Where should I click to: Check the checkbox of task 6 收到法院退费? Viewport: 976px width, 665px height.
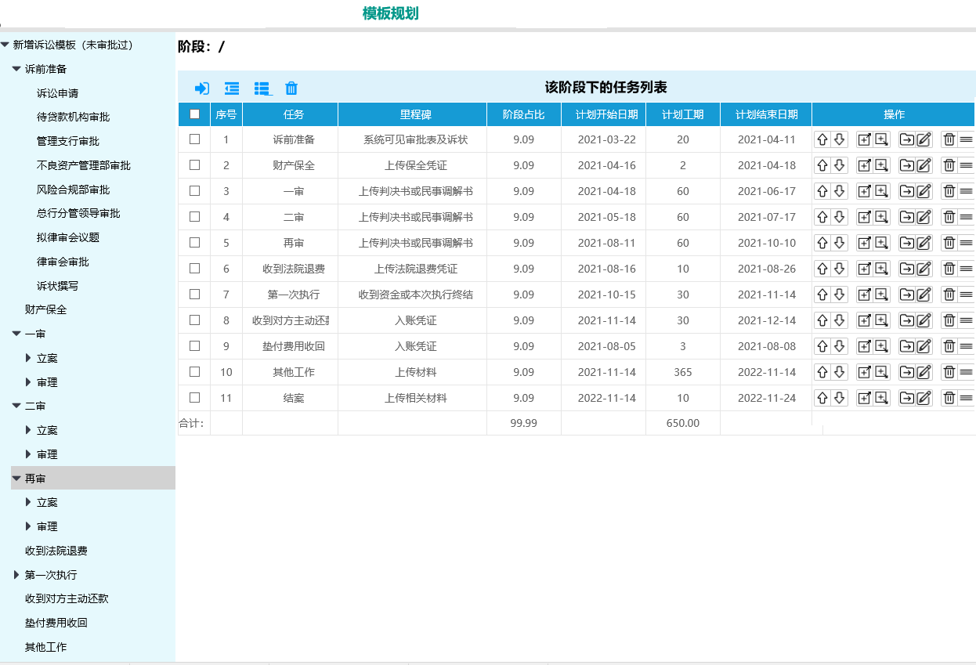click(194, 269)
